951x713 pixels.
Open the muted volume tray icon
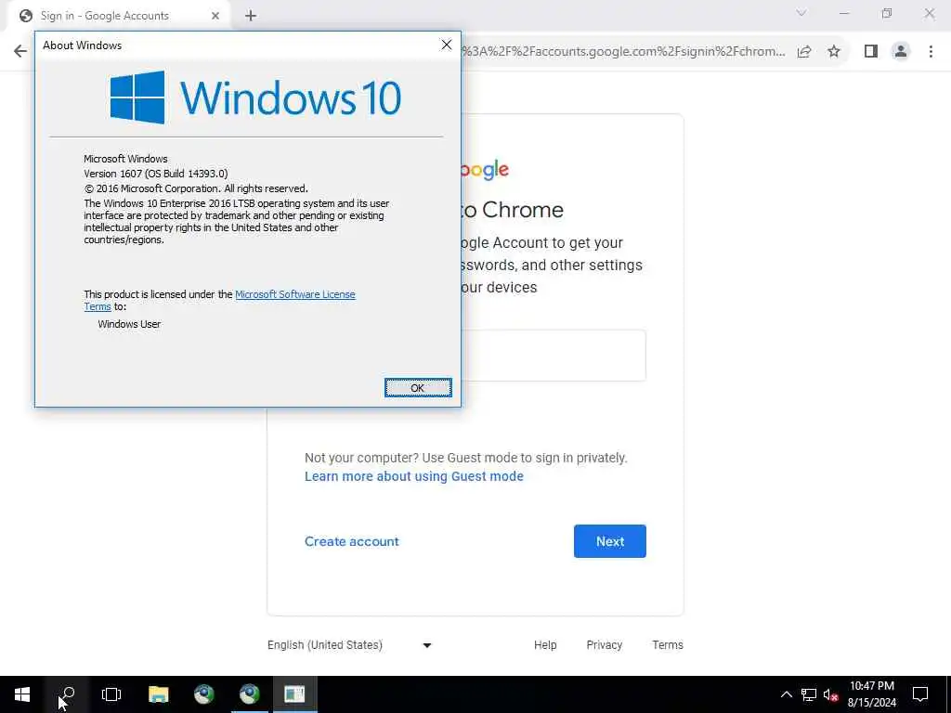point(831,694)
